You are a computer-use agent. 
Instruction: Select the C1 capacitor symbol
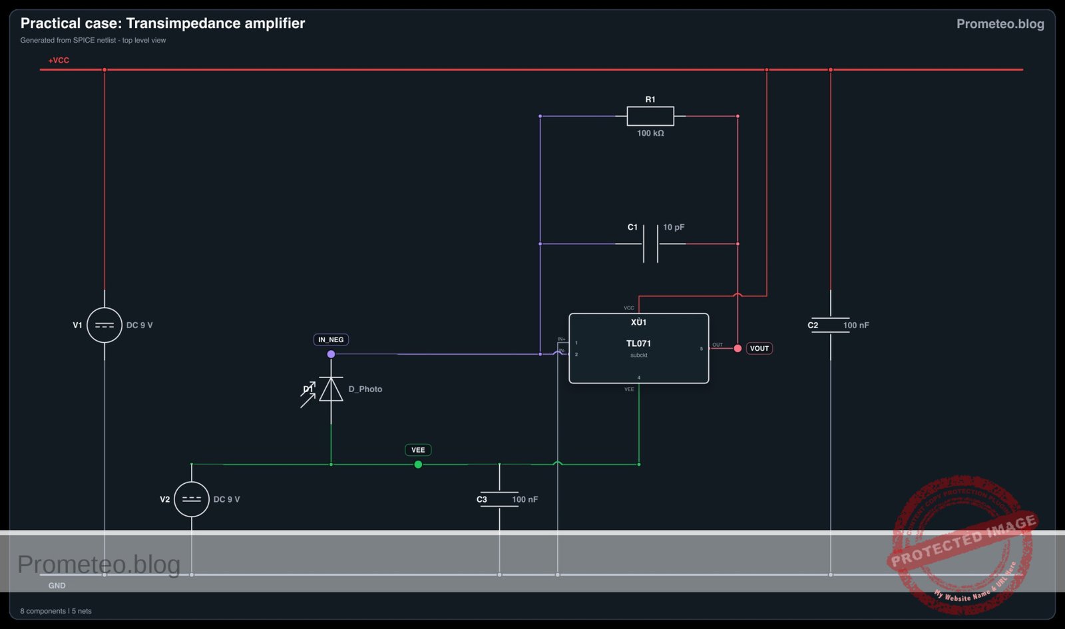pyautogui.click(x=650, y=244)
